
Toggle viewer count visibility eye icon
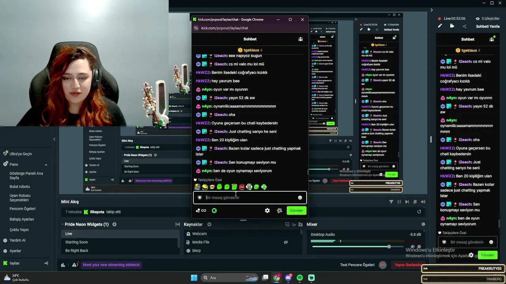(x=477, y=19)
